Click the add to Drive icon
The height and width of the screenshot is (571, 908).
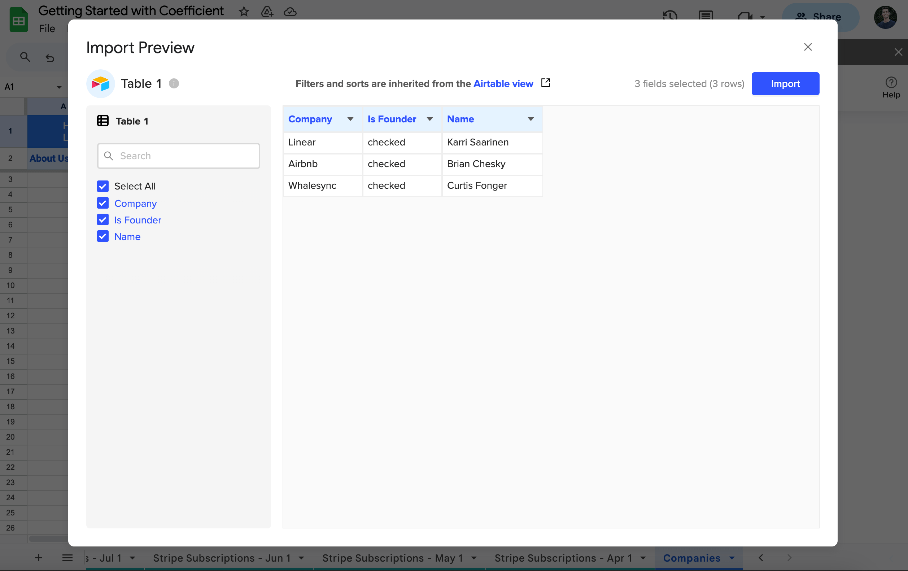coord(267,12)
